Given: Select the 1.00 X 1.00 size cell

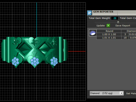Looking at the screenshot, I should (x=109, y=34).
